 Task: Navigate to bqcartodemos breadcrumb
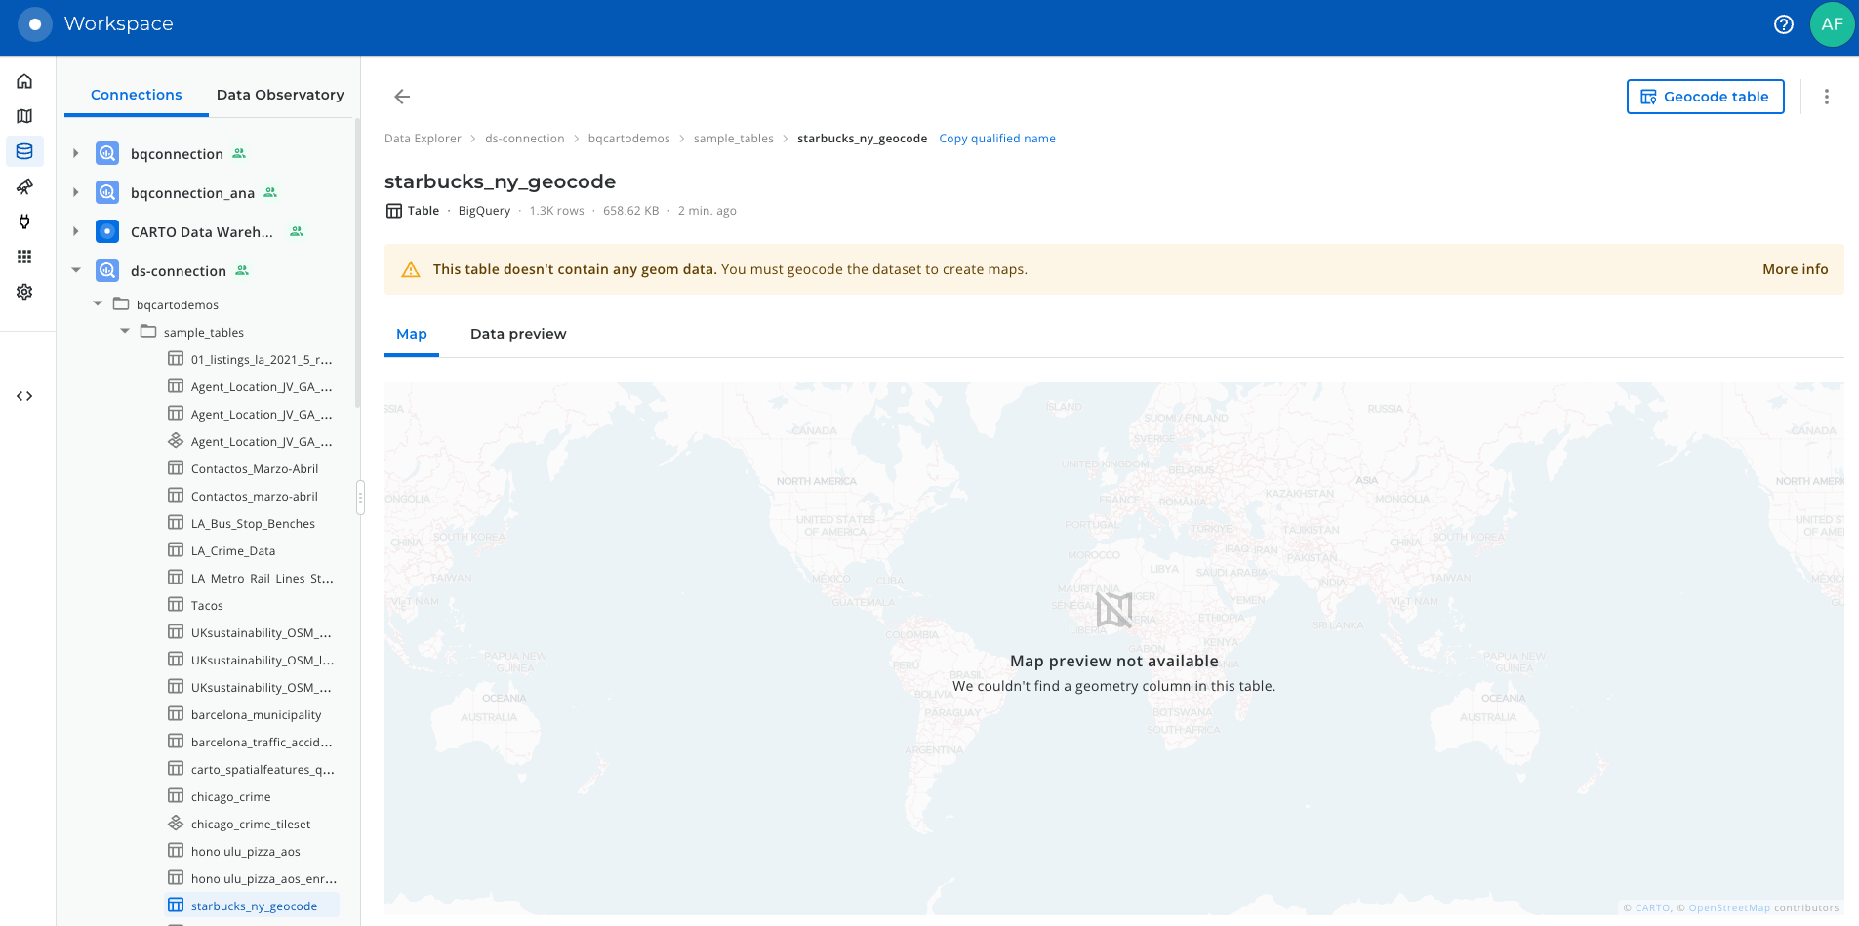[x=628, y=139]
